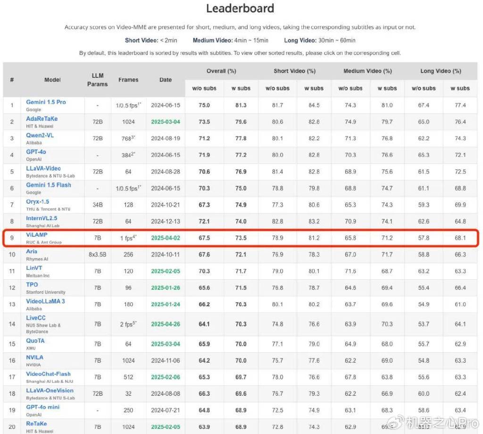
Task: Select the Medium Video legend text
Action: pos(230,41)
